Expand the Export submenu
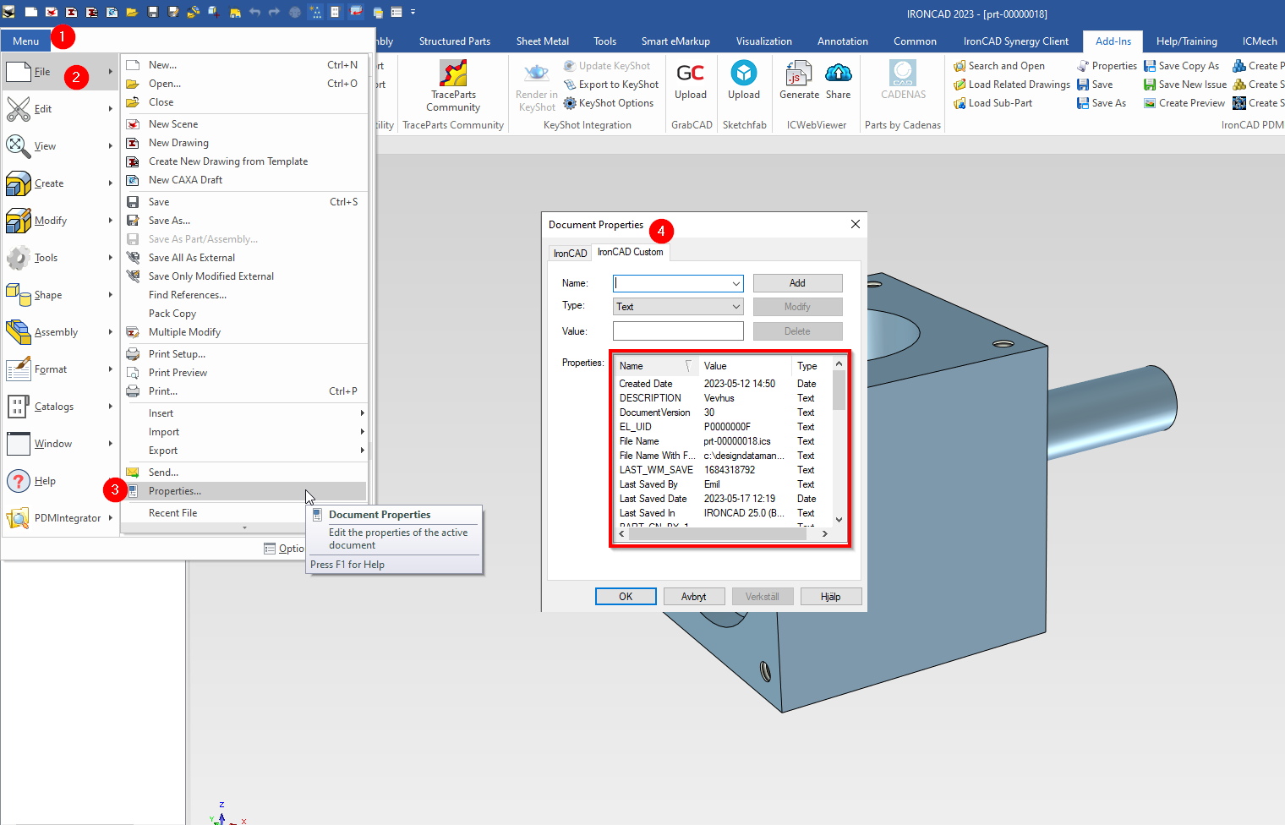 coord(245,451)
